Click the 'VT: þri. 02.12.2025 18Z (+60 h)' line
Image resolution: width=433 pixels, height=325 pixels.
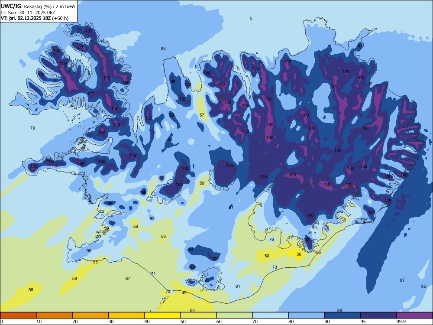35,18
